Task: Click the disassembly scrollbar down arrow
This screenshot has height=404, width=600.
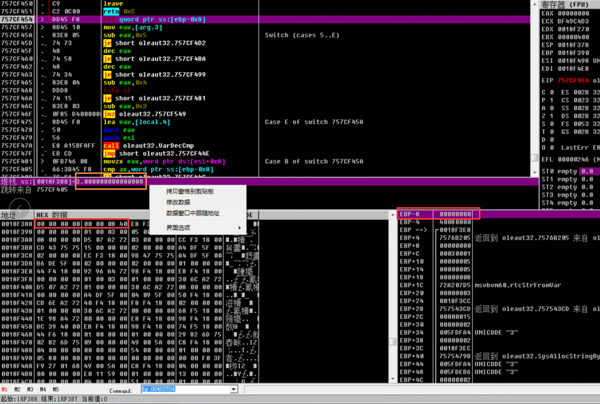Action: [534, 172]
